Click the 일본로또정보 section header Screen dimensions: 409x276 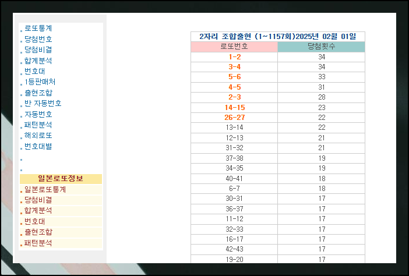[x=61, y=179]
